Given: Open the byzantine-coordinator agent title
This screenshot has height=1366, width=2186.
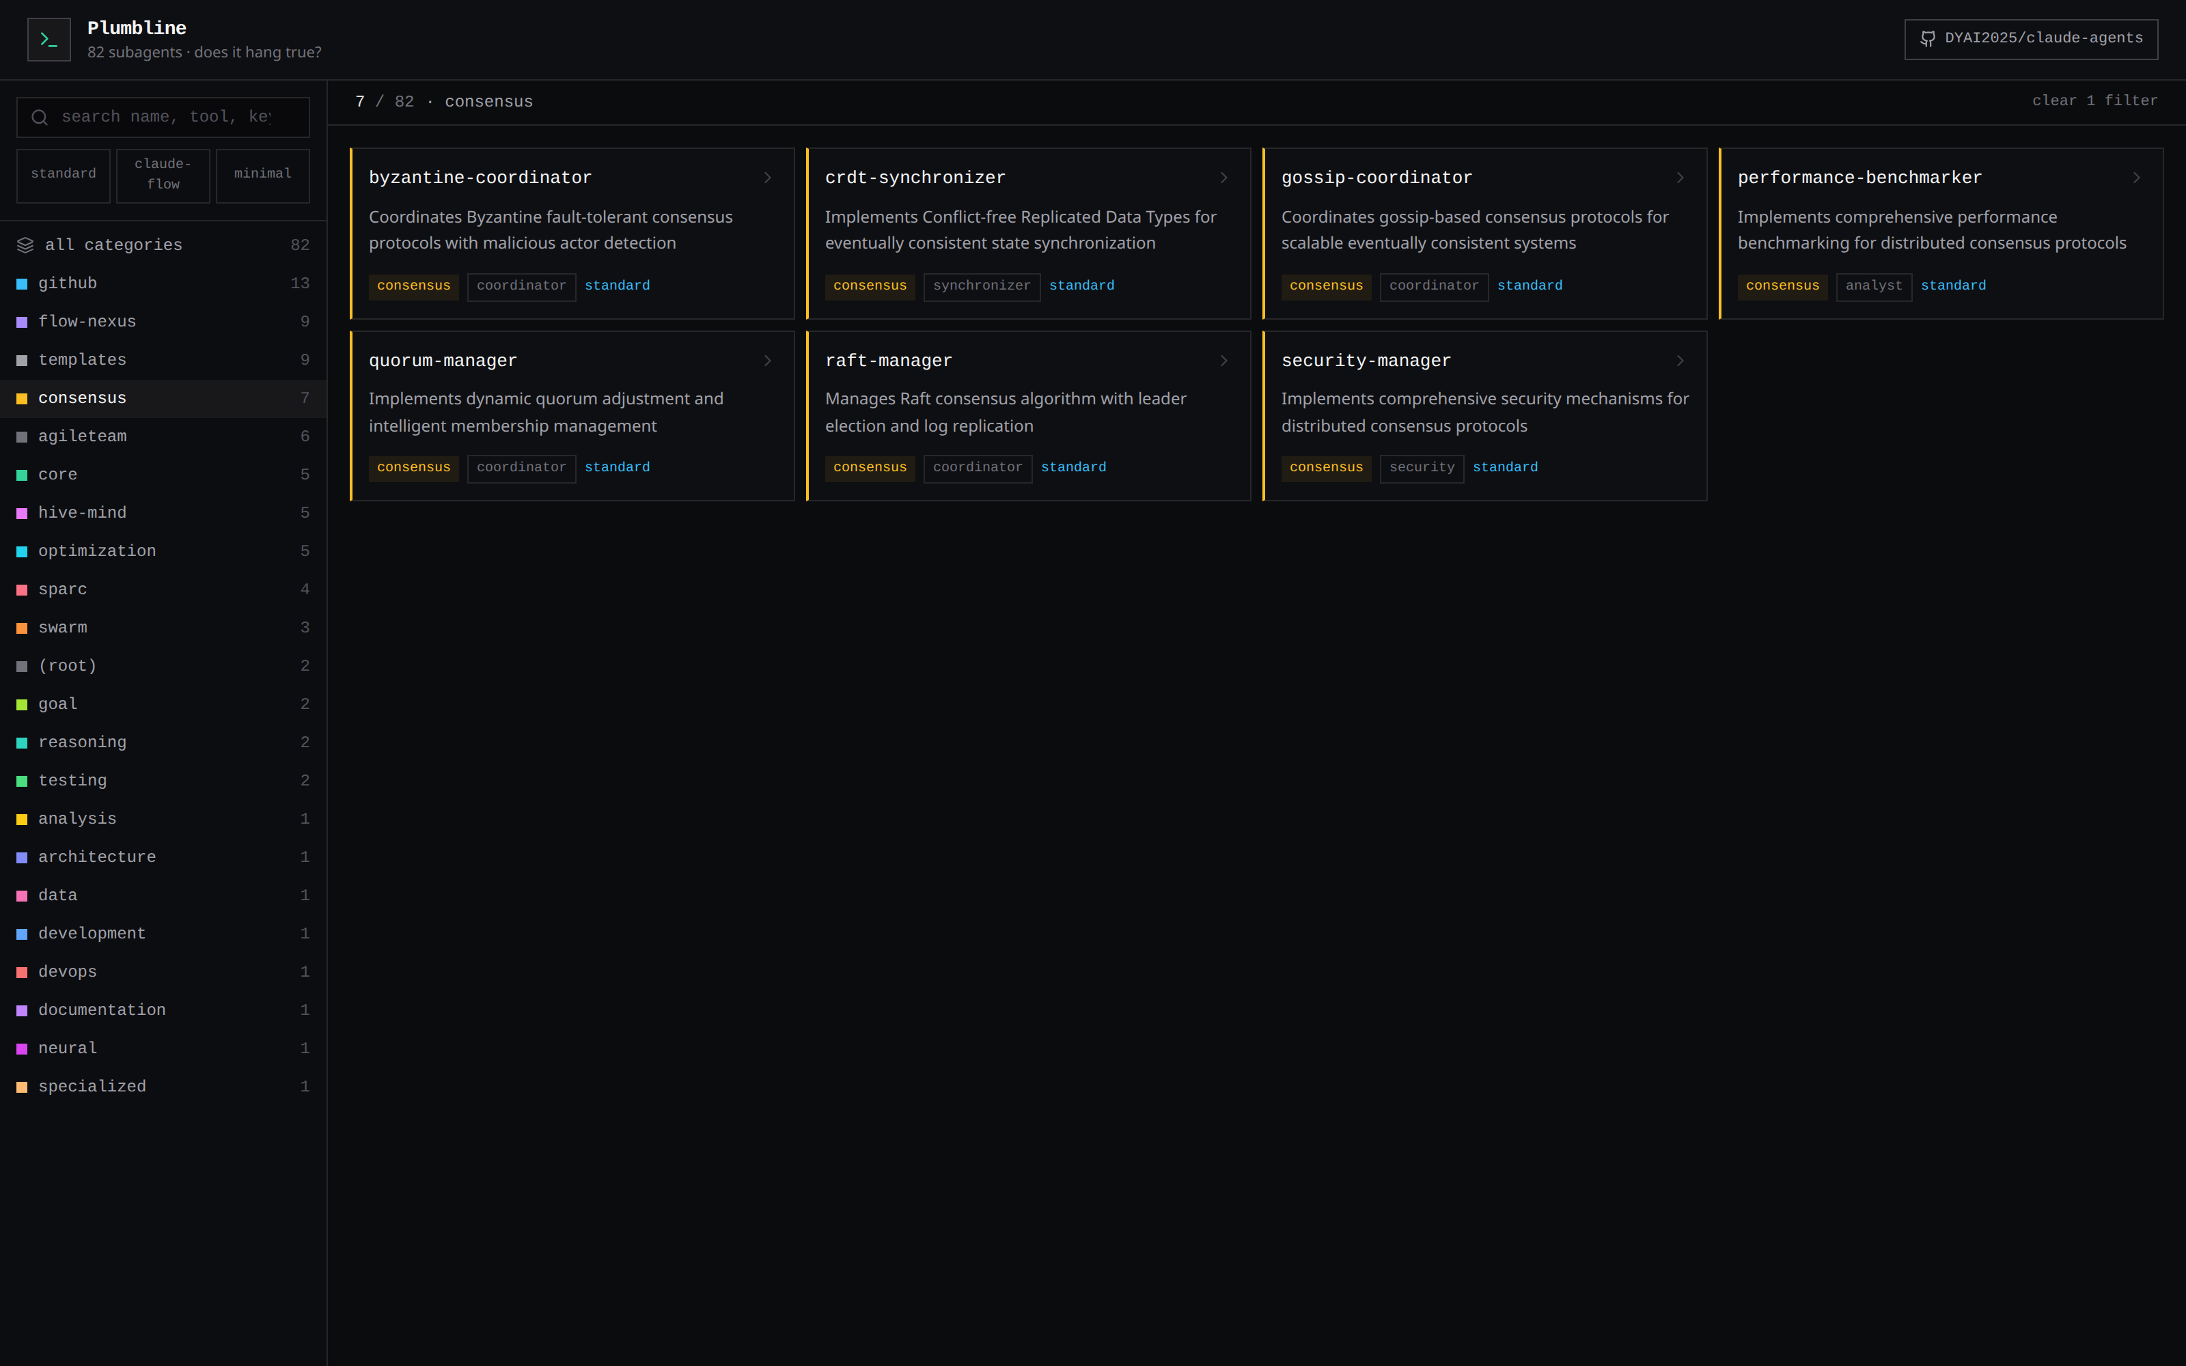Looking at the screenshot, I should [480, 178].
